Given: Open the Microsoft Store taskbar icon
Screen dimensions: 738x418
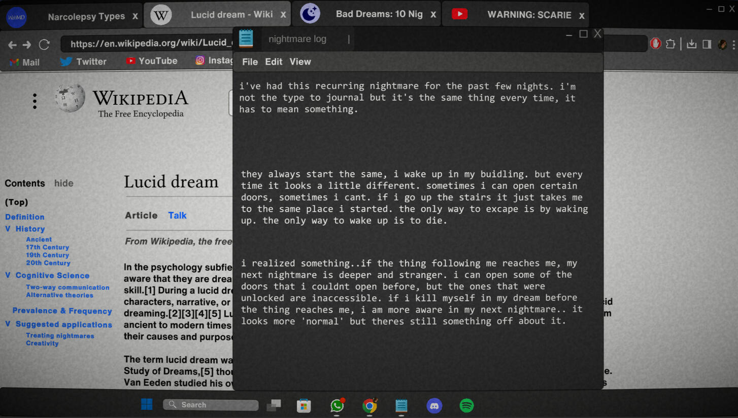Looking at the screenshot, I should 304,405.
